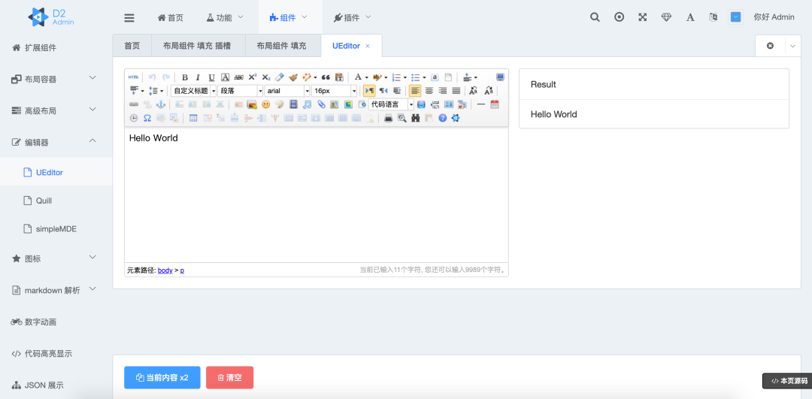
Task: Open find and replace binoculars icon
Action: click(415, 118)
